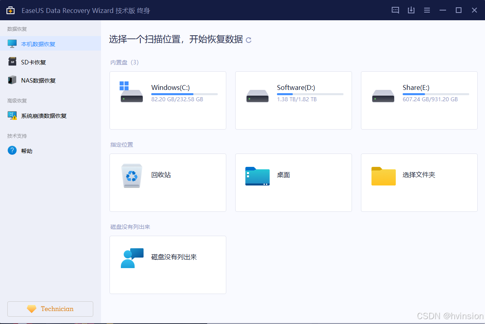Click the Share(E:) usage bar
The height and width of the screenshot is (324, 485).
click(436, 94)
